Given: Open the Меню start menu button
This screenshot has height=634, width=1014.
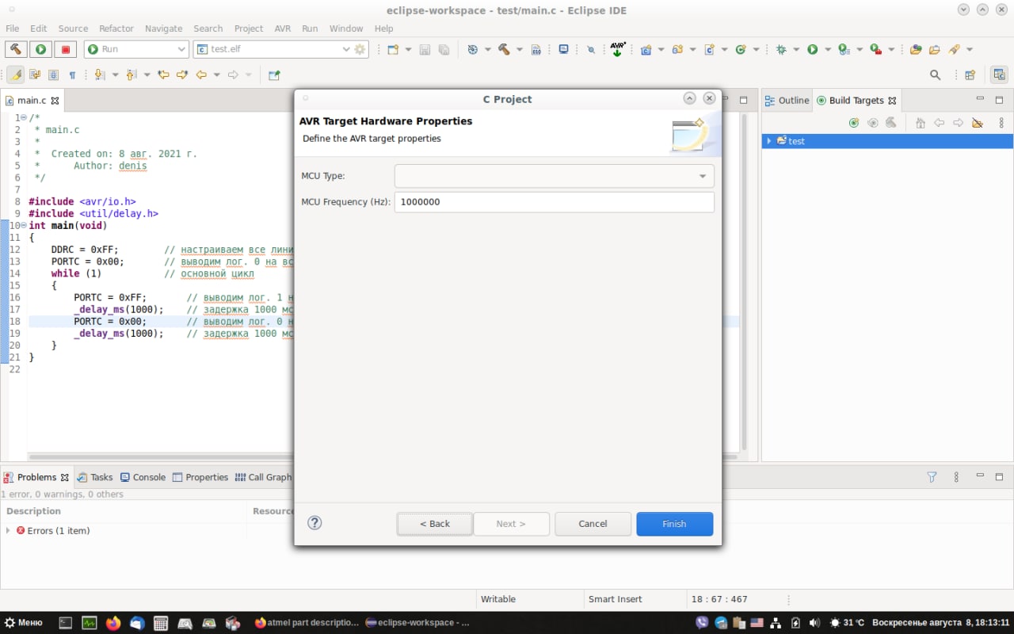Looking at the screenshot, I should coord(23,623).
